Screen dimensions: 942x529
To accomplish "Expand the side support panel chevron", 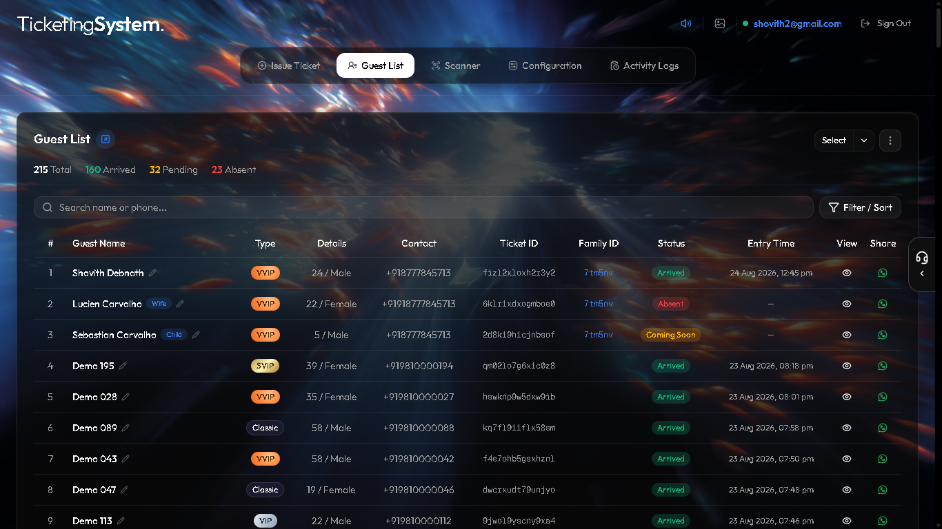I will pyautogui.click(x=922, y=274).
